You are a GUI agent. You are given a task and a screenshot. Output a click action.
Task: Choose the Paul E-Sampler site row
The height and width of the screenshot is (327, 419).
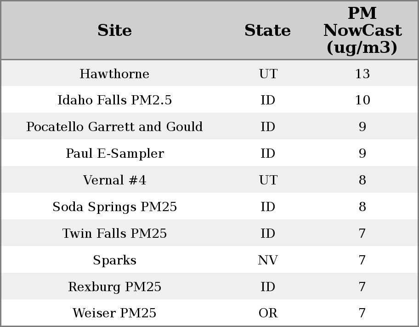pos(114,154)
